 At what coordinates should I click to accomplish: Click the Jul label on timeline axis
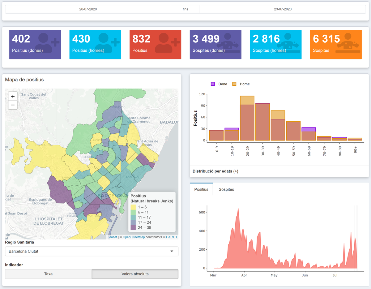coord(335,275)
